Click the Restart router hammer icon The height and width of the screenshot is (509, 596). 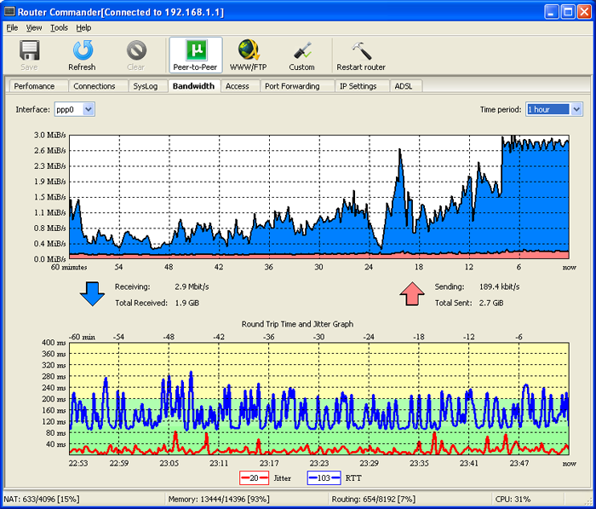[x=361, y=50]
